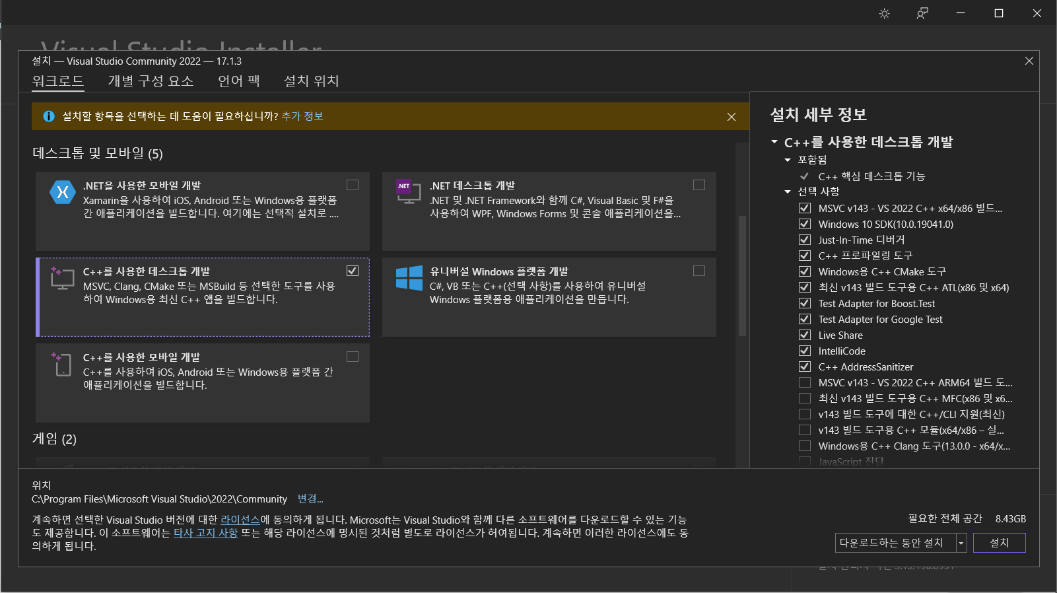The height and width of the screenshot is (593, 1057).
Task: Uncheck C++ 프로파일링 도구 option
Action: [x=805, y=256]
